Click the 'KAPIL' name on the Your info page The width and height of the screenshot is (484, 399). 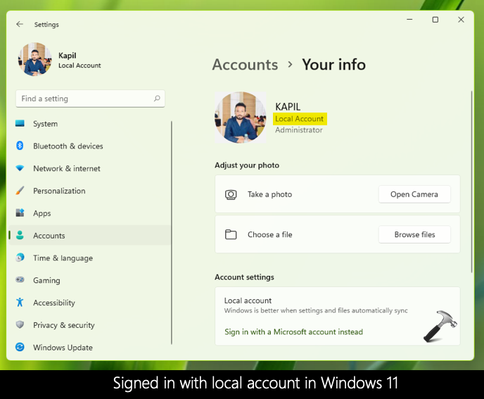[x=288, y=107]
